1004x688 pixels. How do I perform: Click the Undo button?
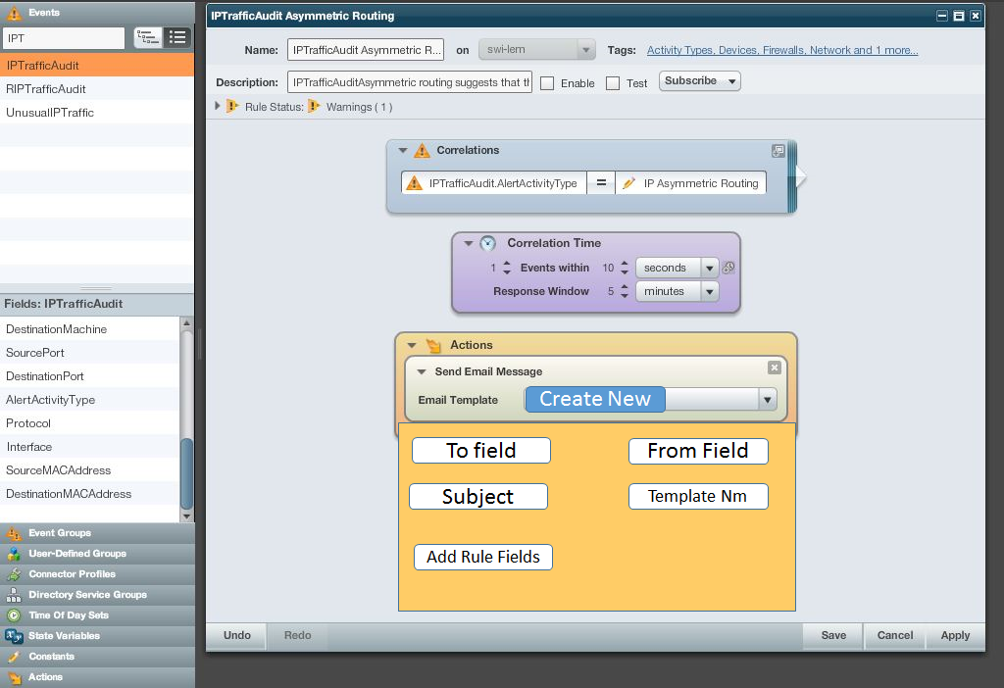pyautogui.click(x=237, y=635)
